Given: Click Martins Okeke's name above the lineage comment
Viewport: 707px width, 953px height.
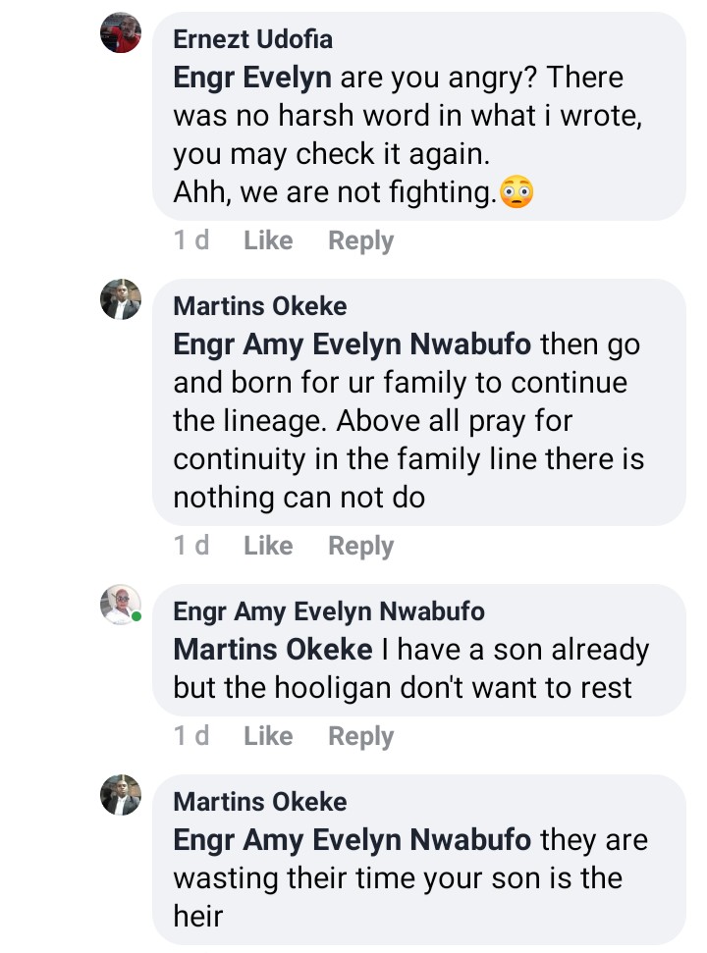Looking at the screenshot, I should (259, 306).
